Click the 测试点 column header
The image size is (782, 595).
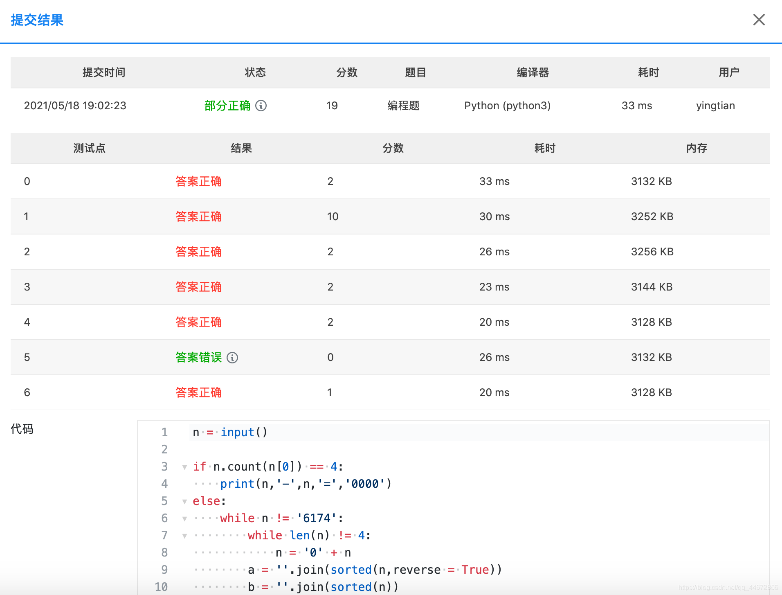pos(89,148)
